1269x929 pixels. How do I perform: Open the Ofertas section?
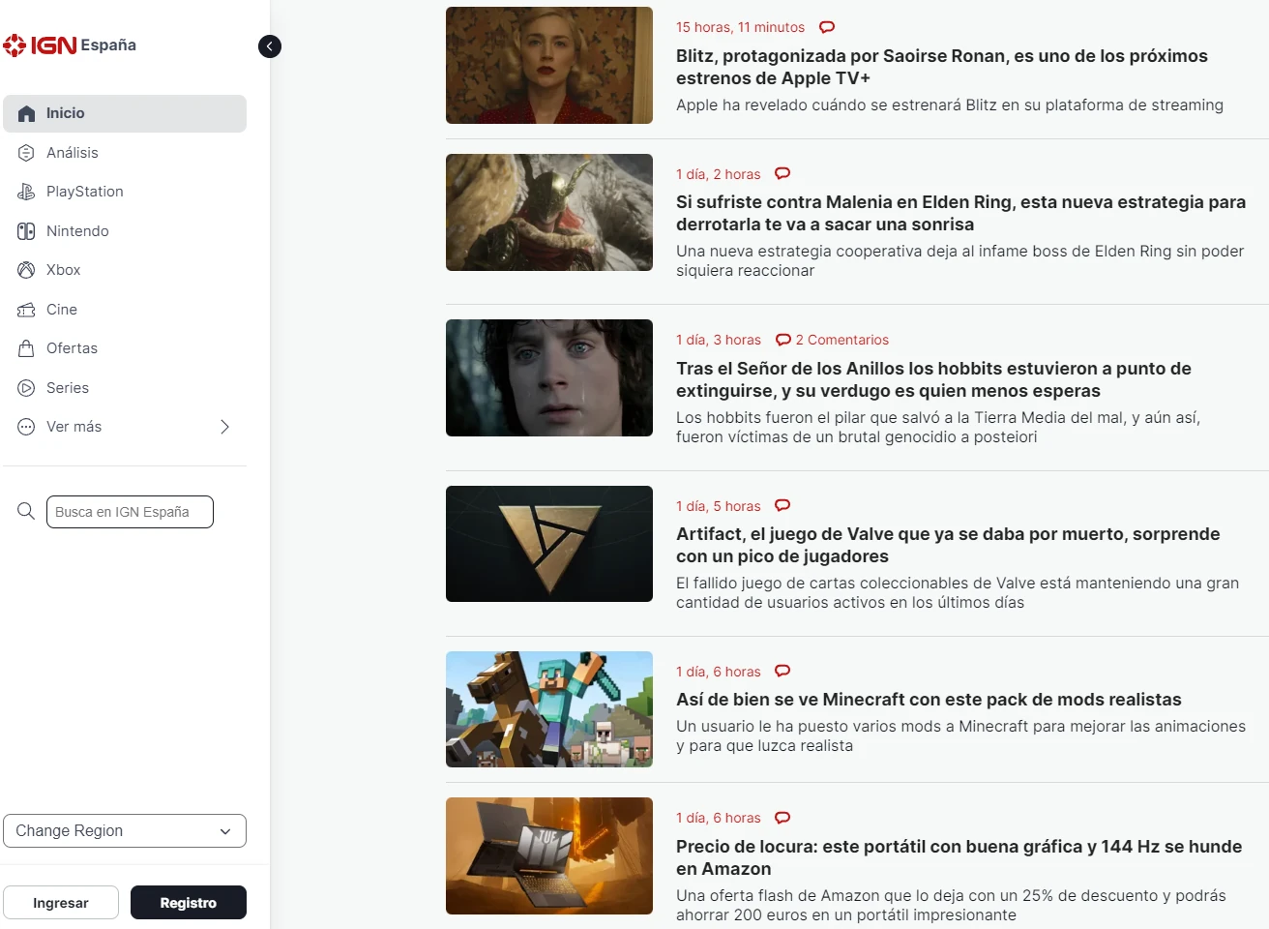[x=72, y=348]
